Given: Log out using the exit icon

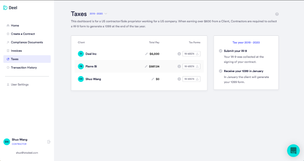Looking at the screenshot, I should tap(49, 142).
